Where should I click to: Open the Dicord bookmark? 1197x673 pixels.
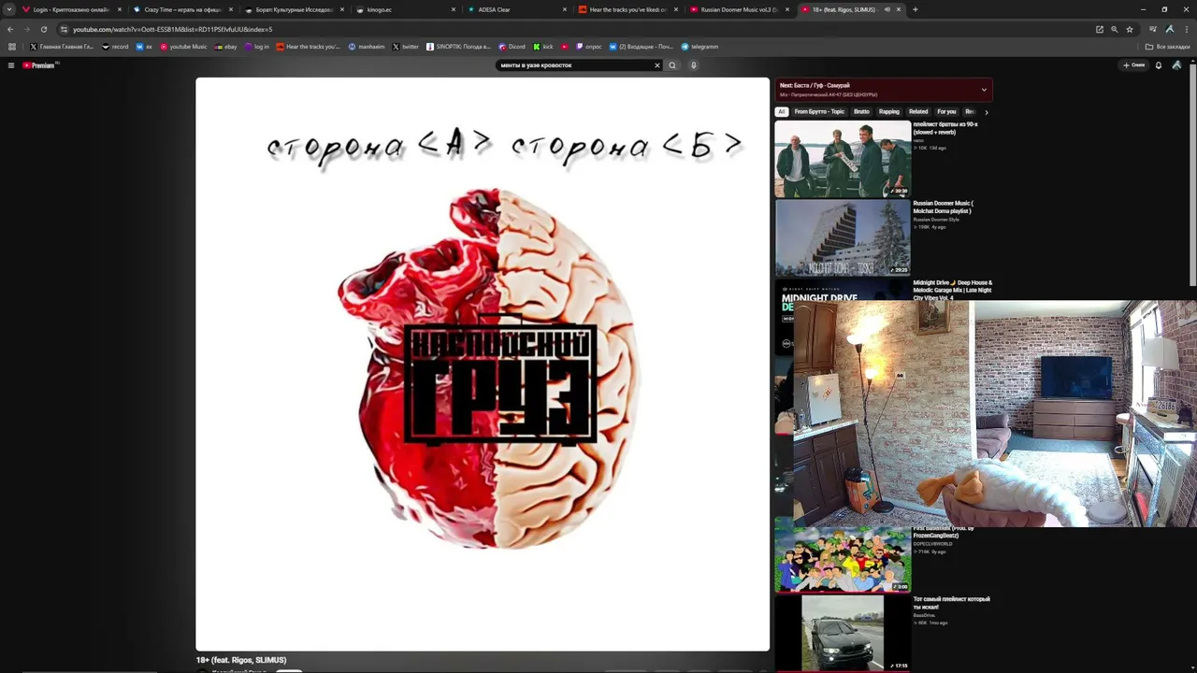point(512,47)
